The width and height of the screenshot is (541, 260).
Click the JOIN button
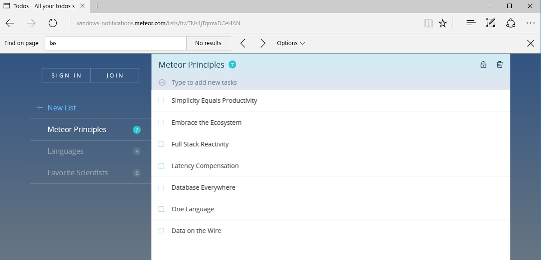115,75
